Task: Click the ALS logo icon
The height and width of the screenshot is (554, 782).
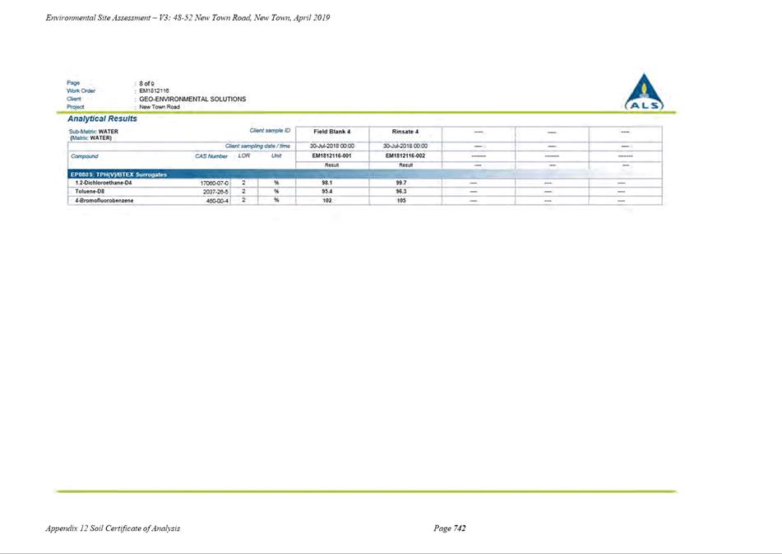Action: point(644,92)
